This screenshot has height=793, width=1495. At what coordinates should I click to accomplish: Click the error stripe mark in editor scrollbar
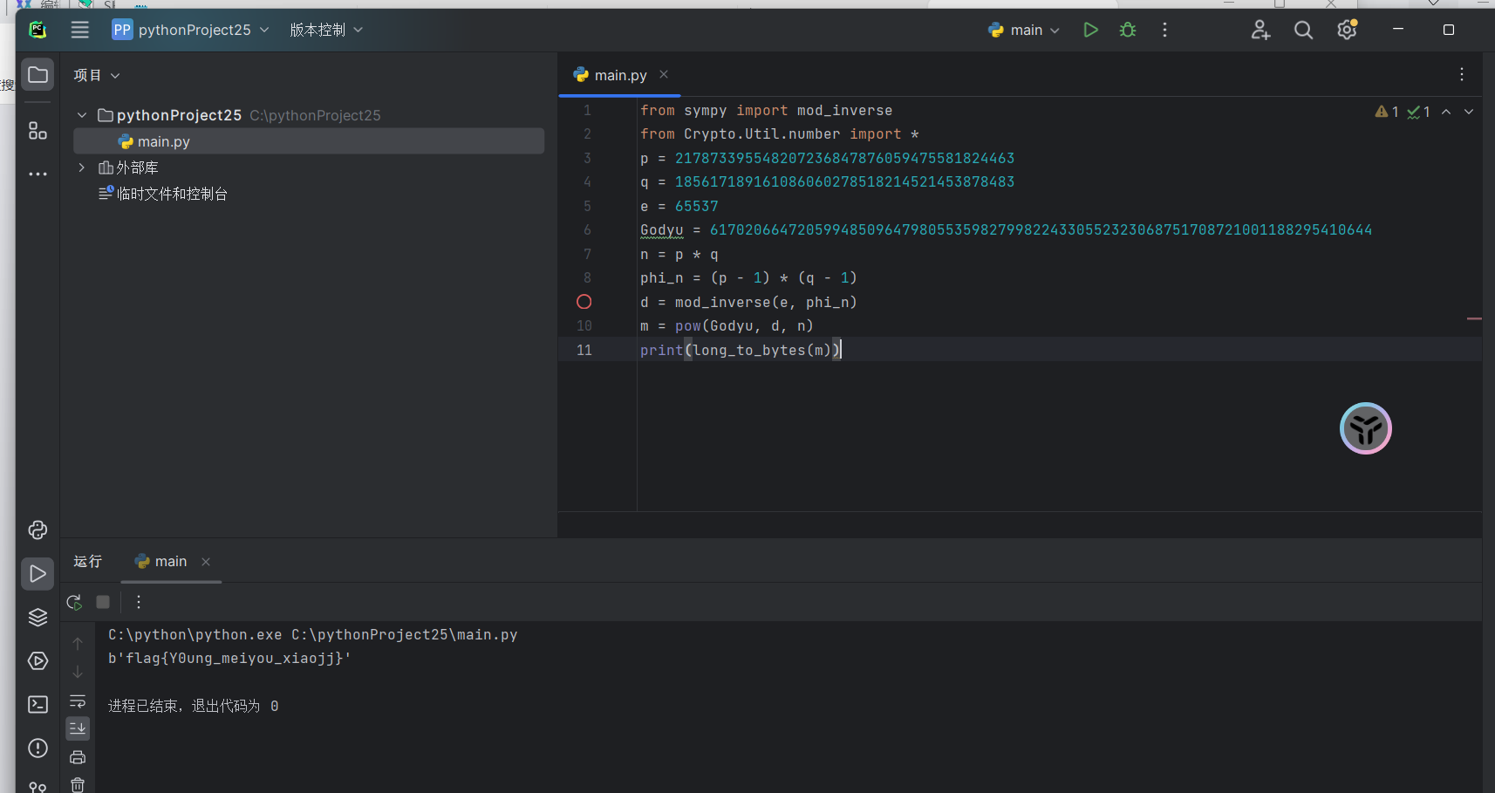1474,318
